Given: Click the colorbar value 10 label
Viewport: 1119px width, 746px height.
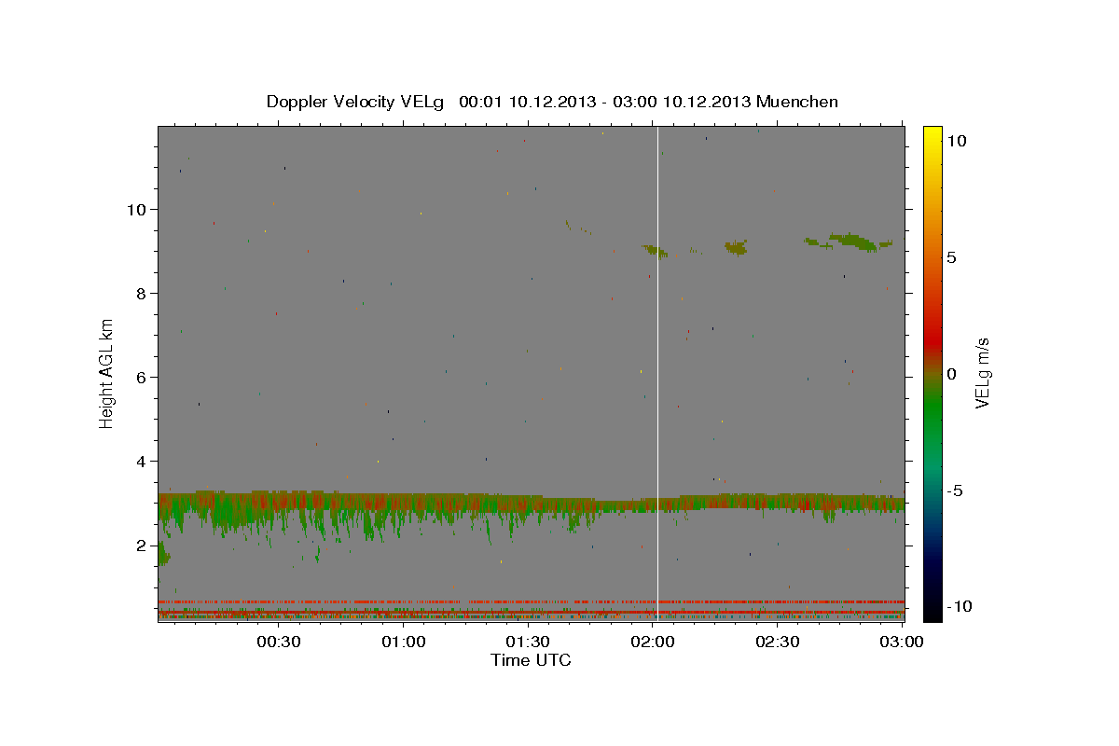Looking at the screenshot, I should pos(957,141).
